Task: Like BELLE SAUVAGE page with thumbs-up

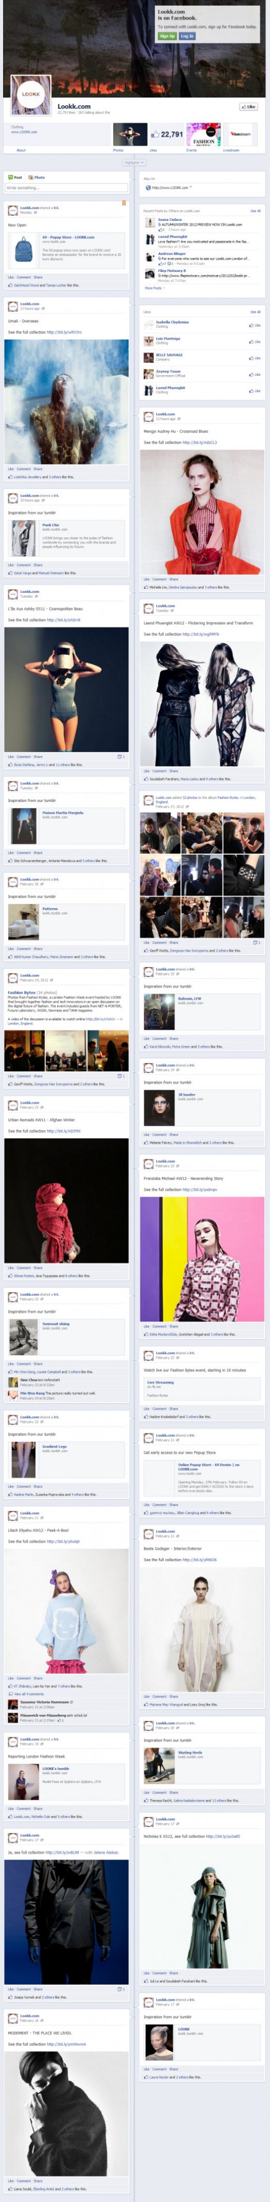Action: coord(254,357)
